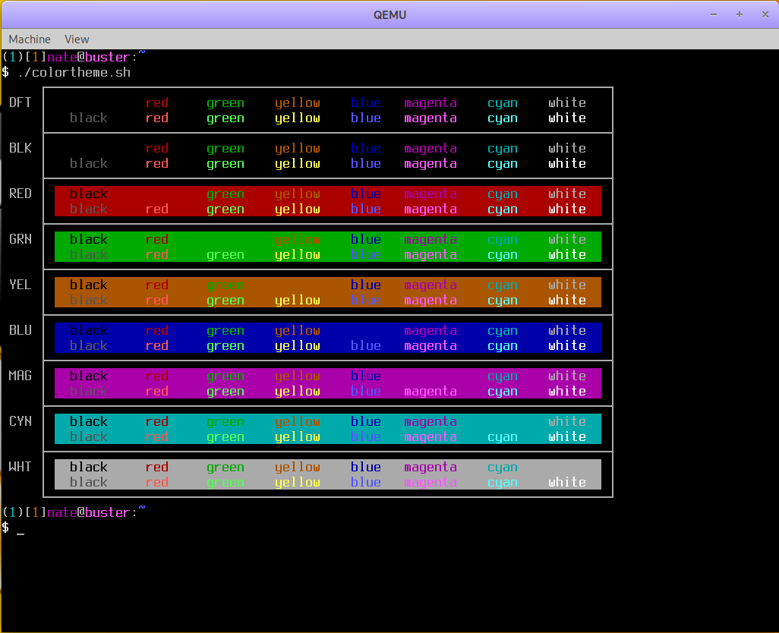The height and width of the screenshot is (633, 779).
Task: Select the BLK row label
Action: coord(20,148)
